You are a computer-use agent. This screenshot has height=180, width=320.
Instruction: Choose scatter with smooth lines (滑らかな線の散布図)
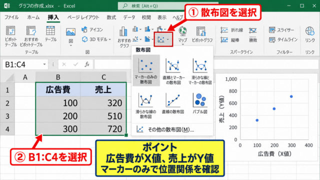(x=146, y=105)
